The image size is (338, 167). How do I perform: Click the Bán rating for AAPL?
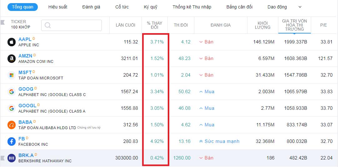point(206,42)
